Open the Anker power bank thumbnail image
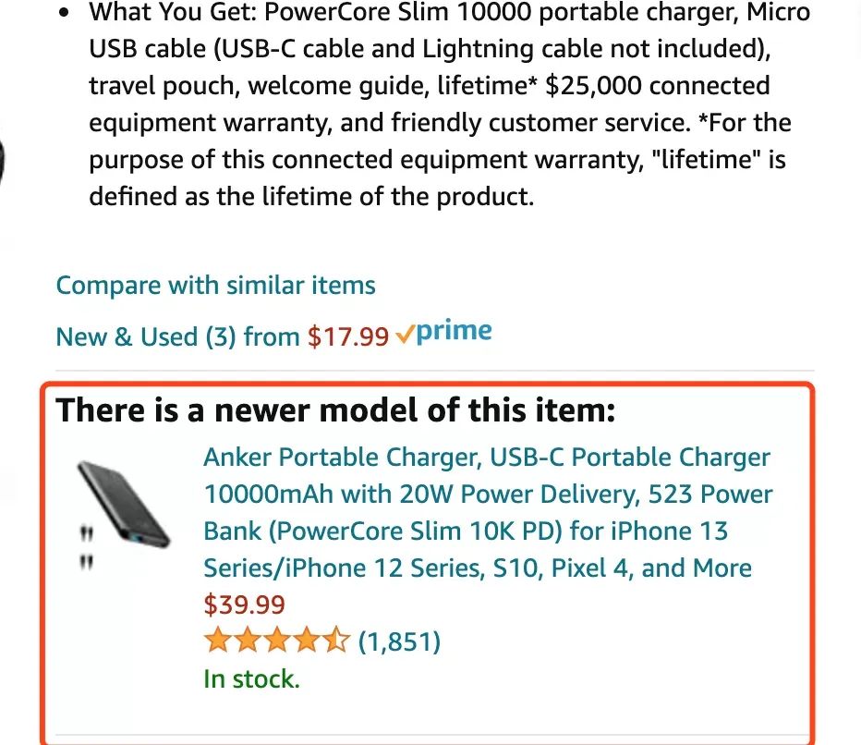861x745 pixels. [124, 504]
